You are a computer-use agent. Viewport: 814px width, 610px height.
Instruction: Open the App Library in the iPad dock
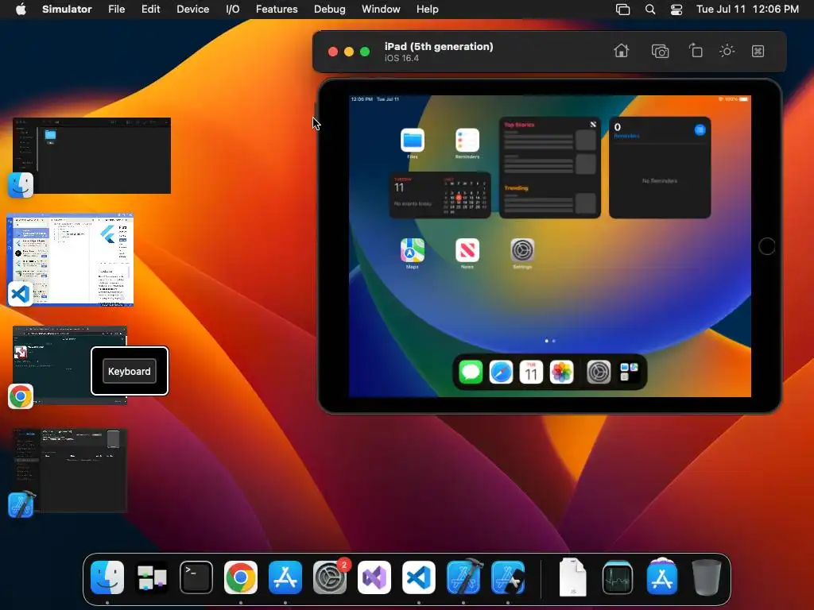click(629, 372)
